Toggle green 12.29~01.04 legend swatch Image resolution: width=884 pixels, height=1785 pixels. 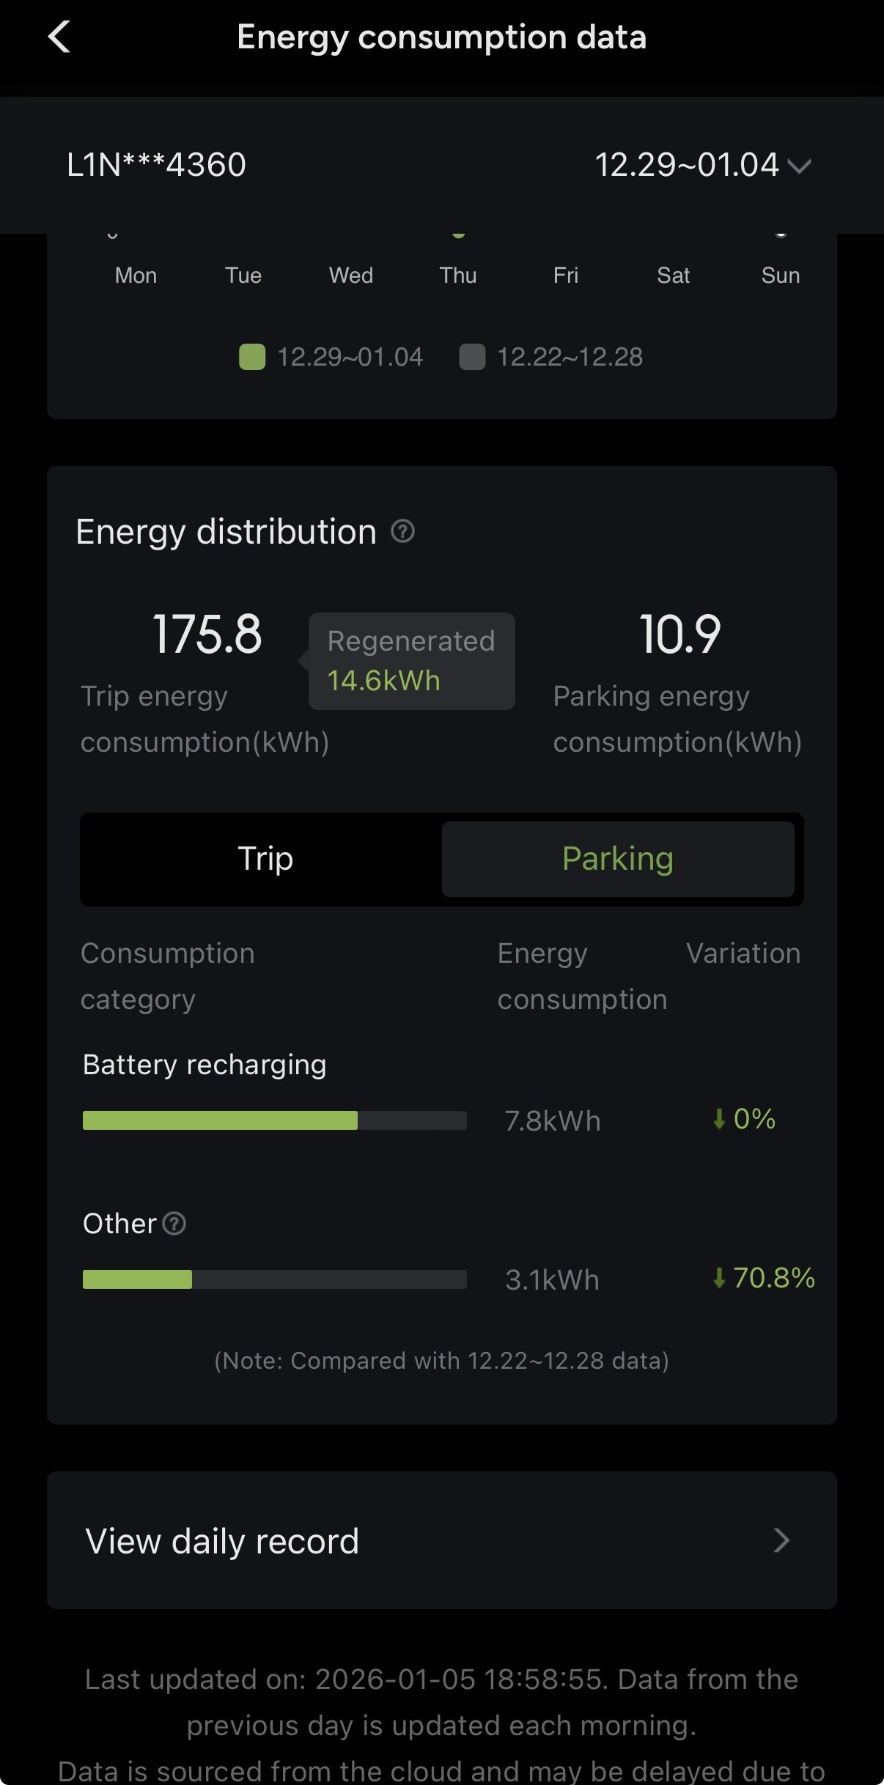[x=252, y=357]
